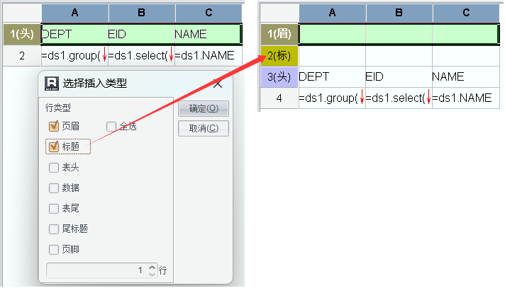The width and height of the screenshot is (505, 288).
Task: Select row header 1(头) in left sheet
Action: (x=21, y=34)
